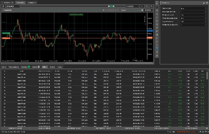The height and width of the screenshot is (134, 209).
Task: Click the speed slider handle
Action: (142, 10)
